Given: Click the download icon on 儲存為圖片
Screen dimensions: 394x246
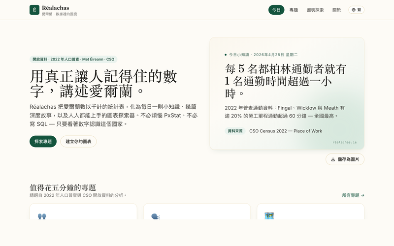Looking at the screenshot, I should 333,159.
